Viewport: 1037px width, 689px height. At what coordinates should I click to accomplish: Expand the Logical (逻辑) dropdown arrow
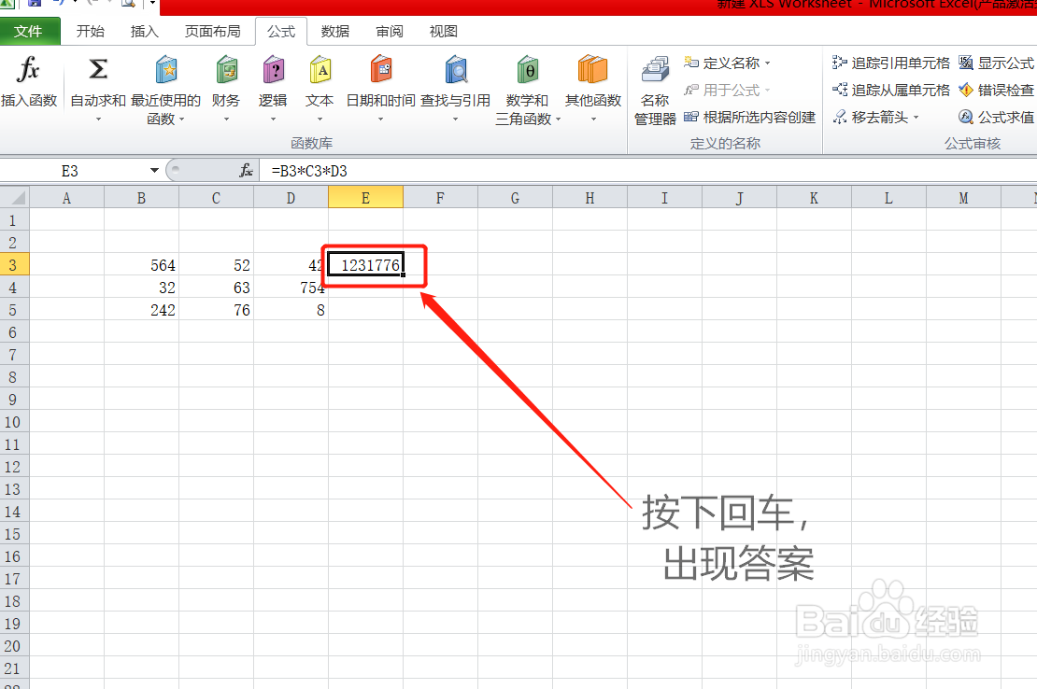point(273,120)
